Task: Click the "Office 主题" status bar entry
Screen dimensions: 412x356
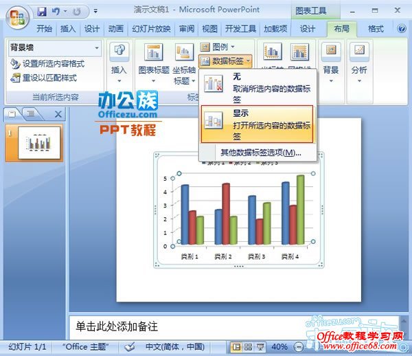Action: pos(85,347)
